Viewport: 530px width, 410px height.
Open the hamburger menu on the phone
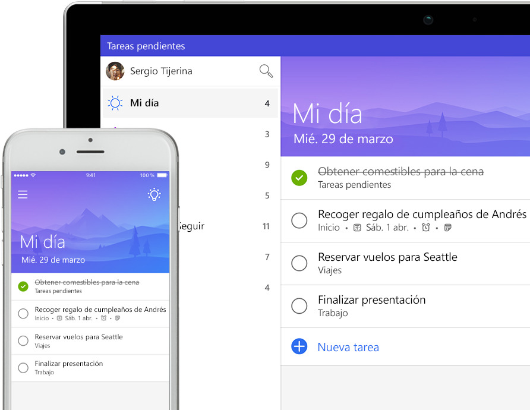(23, 194)
